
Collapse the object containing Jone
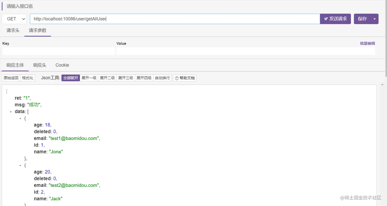(20, 119)
